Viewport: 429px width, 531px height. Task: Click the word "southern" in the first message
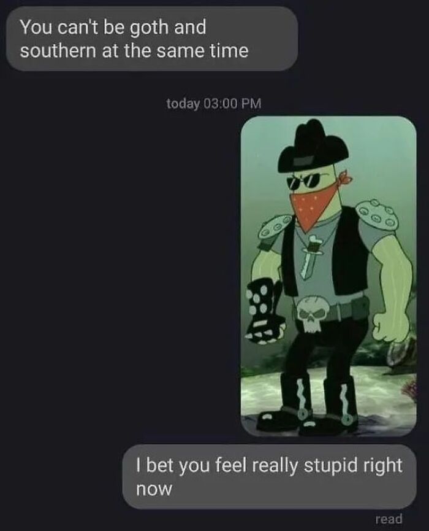[x=58, y=51]
